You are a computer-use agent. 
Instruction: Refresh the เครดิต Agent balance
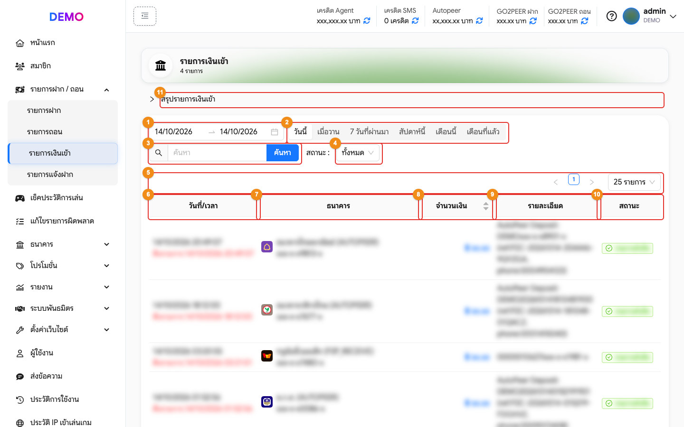click(x=367, y=21)
